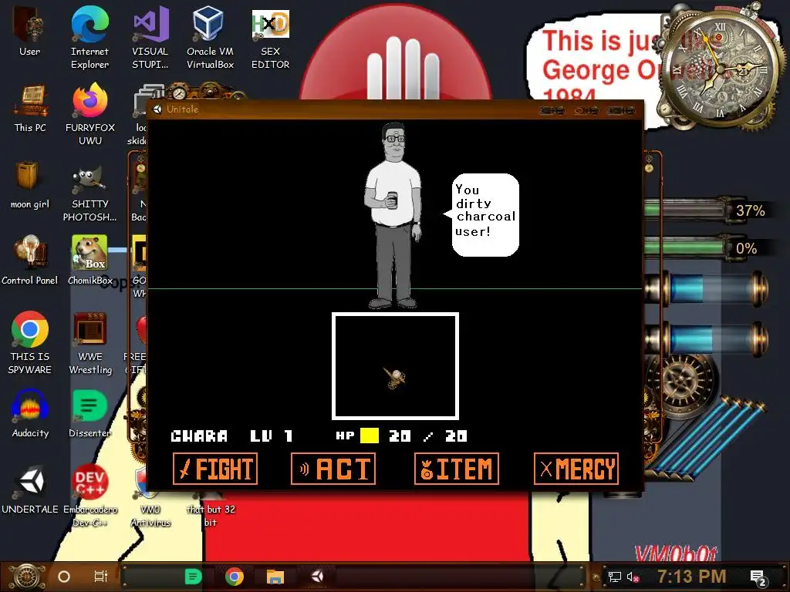Open green Dissenter taskbar icon
Screen dimensions: 790x592
(x=193, y=577)
